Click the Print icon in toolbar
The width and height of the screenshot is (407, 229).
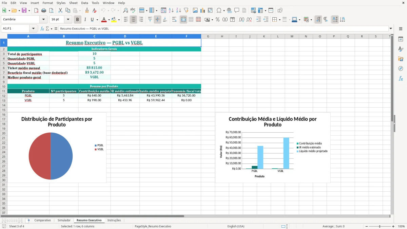(x=44, y=11)
